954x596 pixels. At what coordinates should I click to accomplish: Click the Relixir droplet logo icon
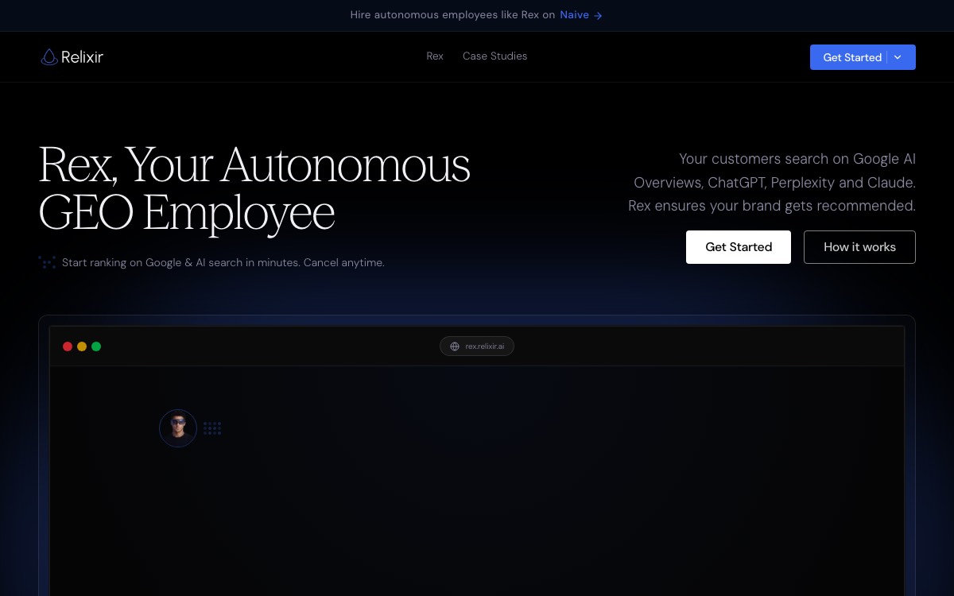click(x=49, y=56)
